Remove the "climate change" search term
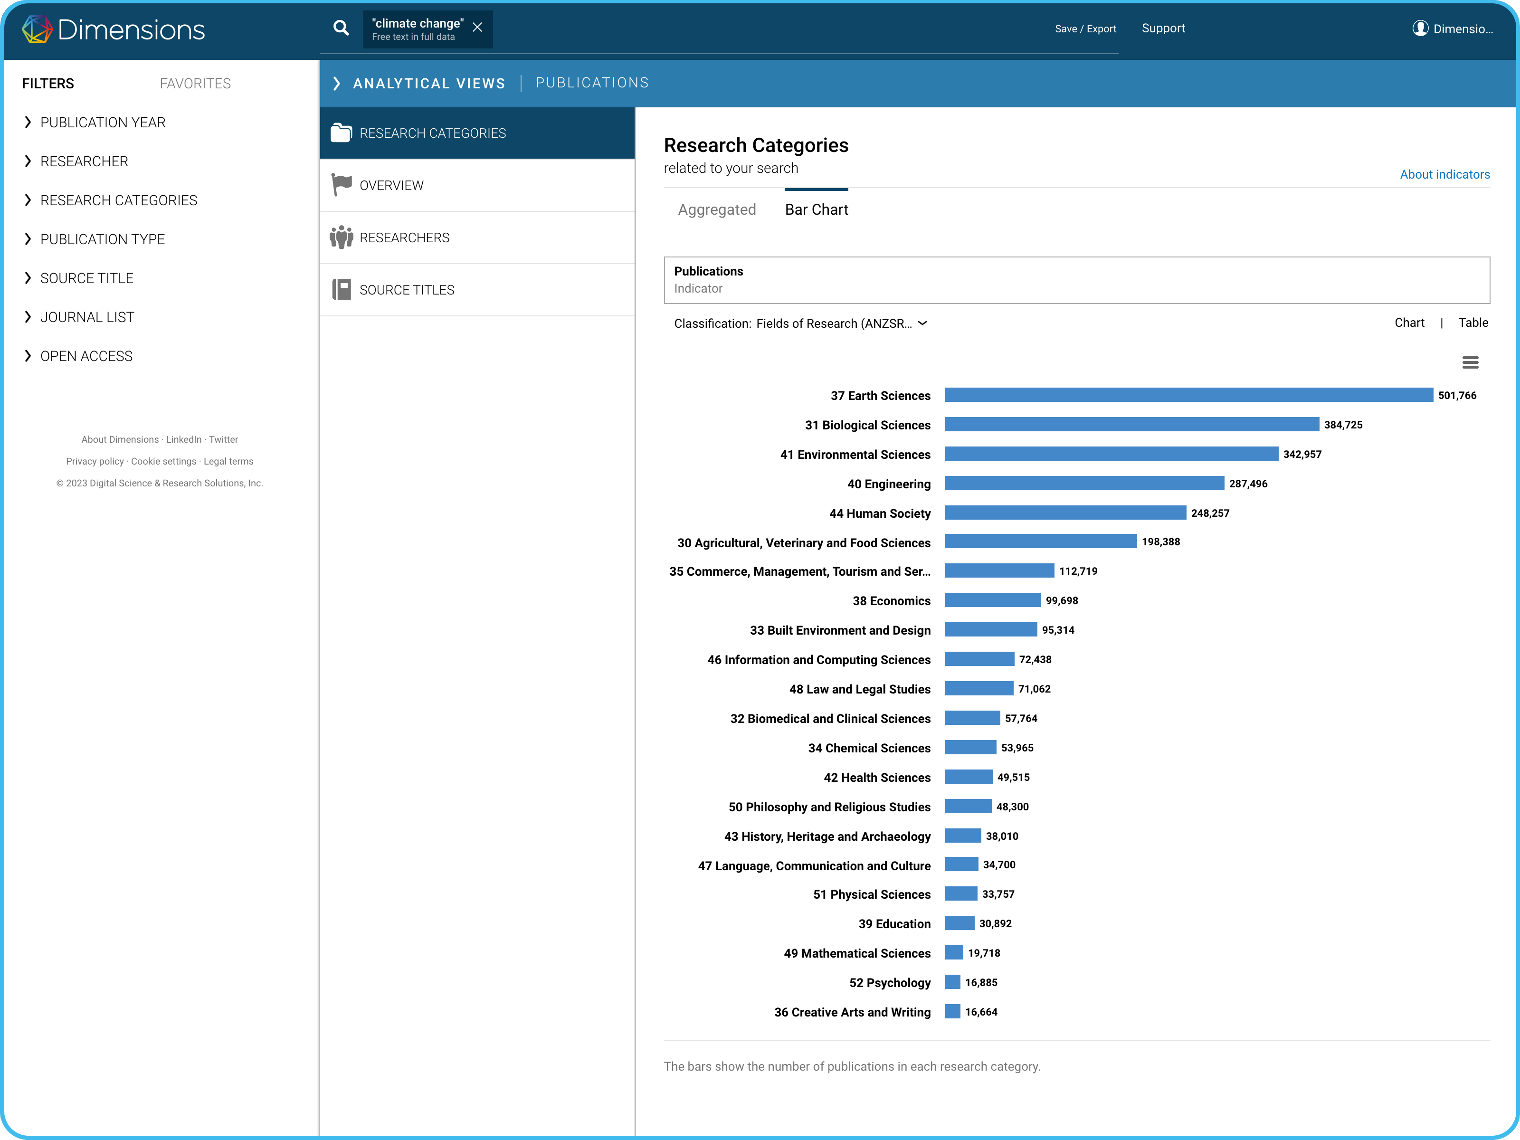 pos(477,28)
